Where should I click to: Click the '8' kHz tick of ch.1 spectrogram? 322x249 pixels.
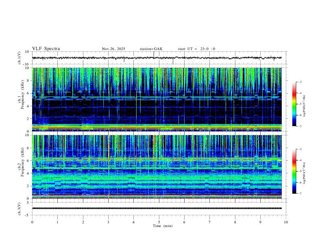coord(28,81)
